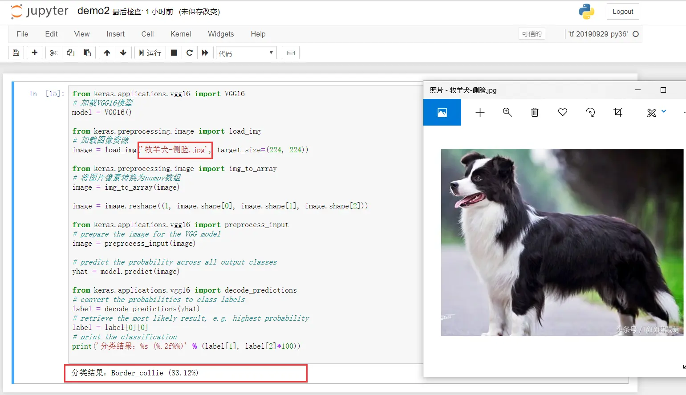Click the image.reshape code line
686x395 pixels.
coord(220,206)
